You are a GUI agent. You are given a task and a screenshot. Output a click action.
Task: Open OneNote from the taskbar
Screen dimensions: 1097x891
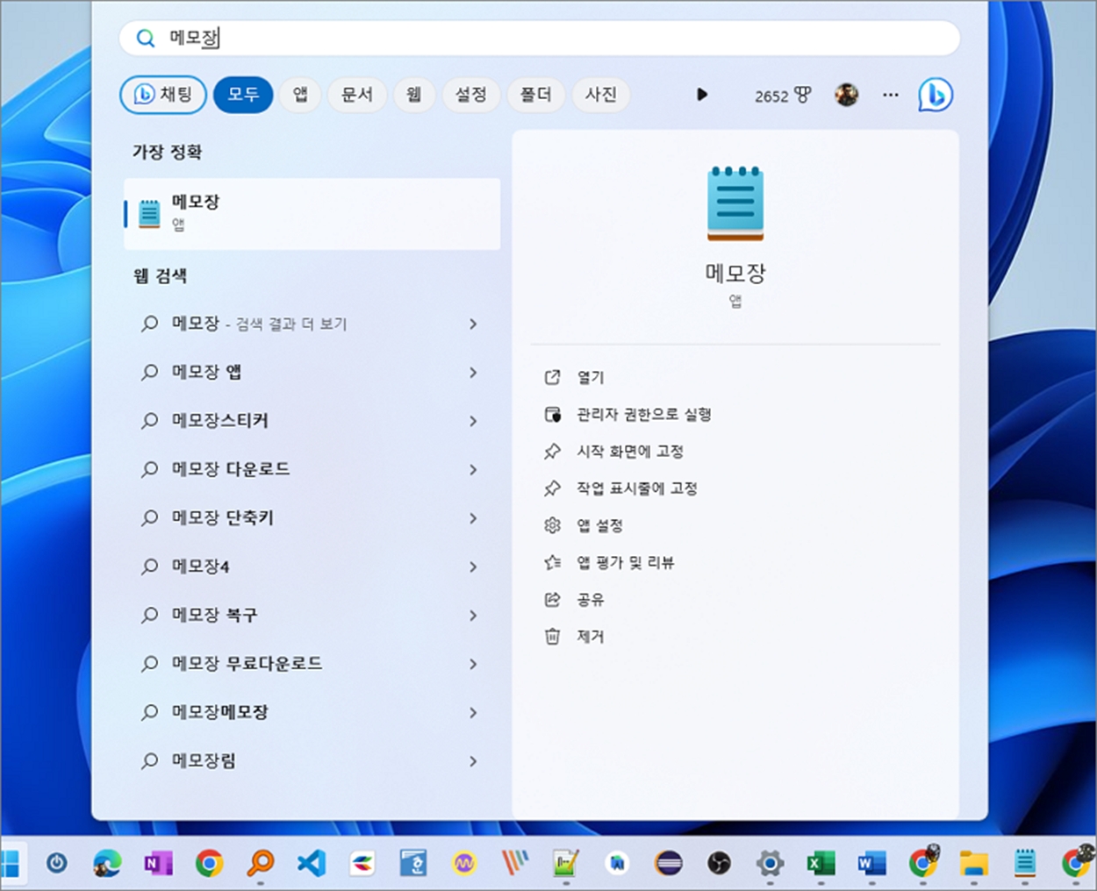point(158,864)
